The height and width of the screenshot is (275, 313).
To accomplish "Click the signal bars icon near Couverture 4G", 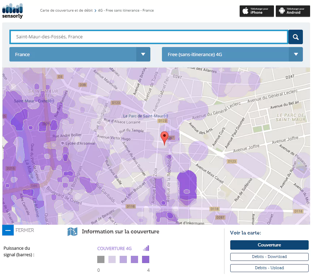I will pyautogui.click(x=146, y=248).
